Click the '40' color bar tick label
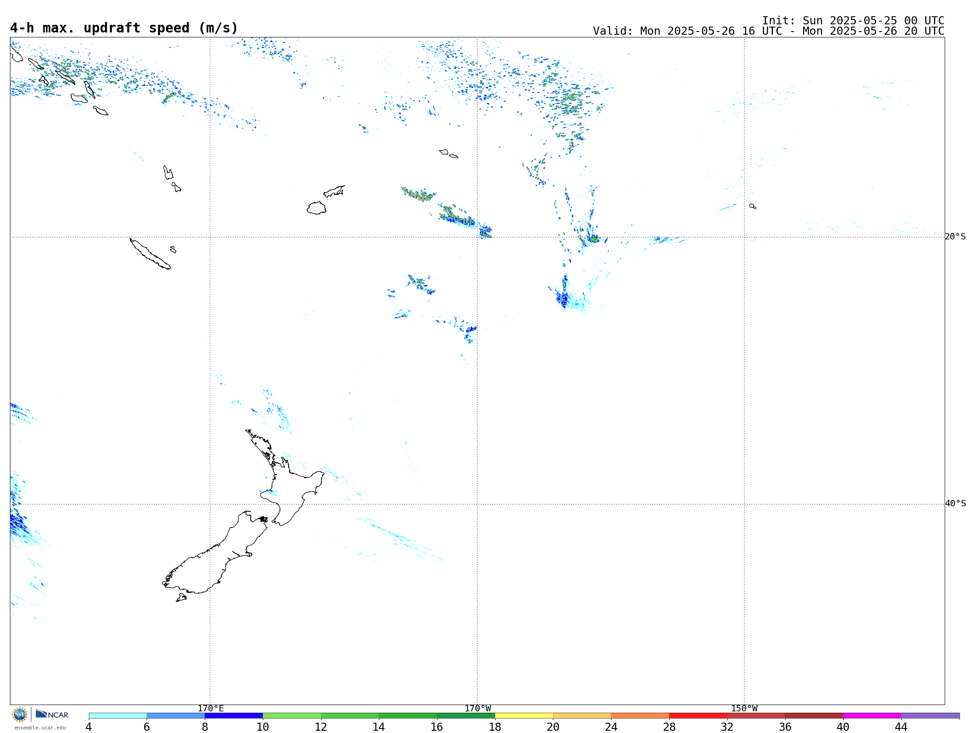 coord(843,727)
